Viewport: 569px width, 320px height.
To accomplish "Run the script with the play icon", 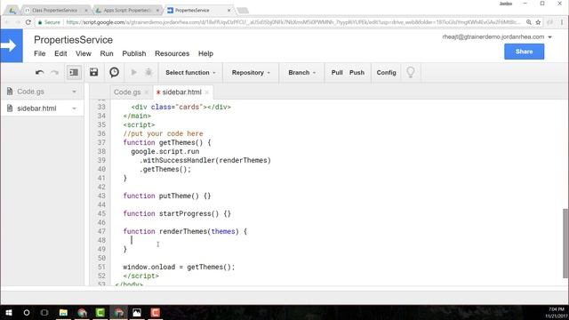I will tap(133, 72).
